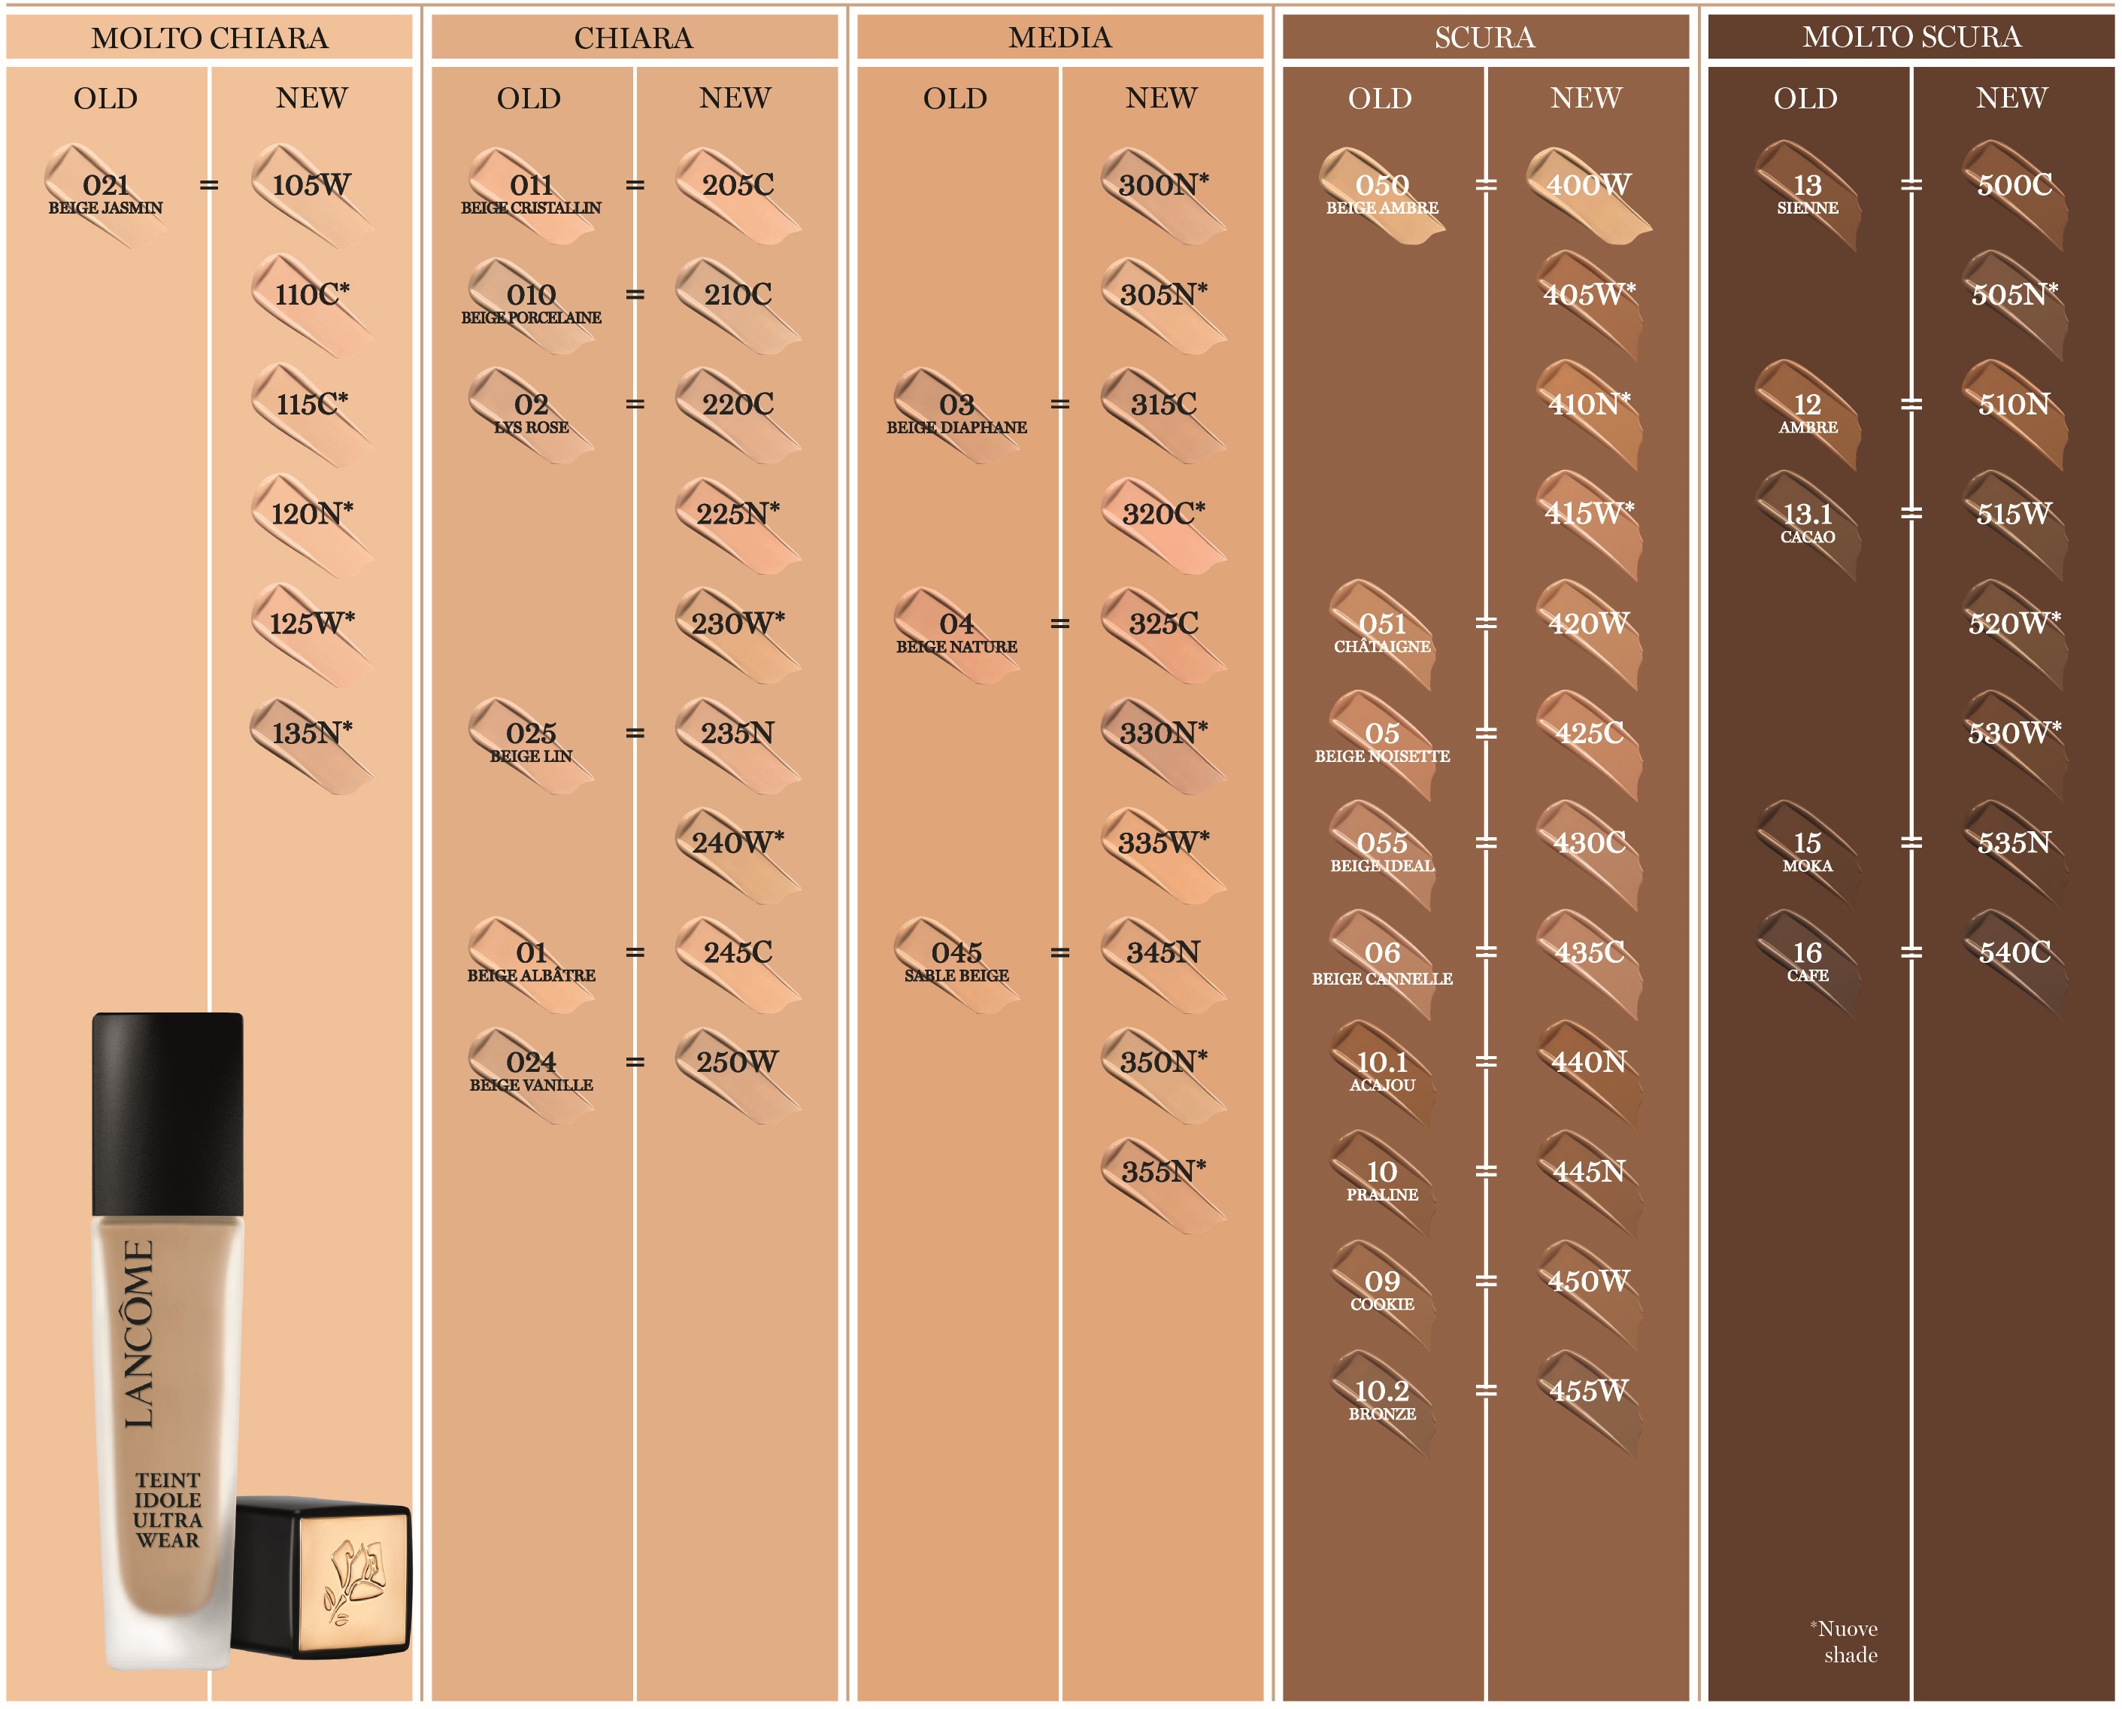
Task: Choose the 205C shade swatch
Action: click(x=738, y=195)
